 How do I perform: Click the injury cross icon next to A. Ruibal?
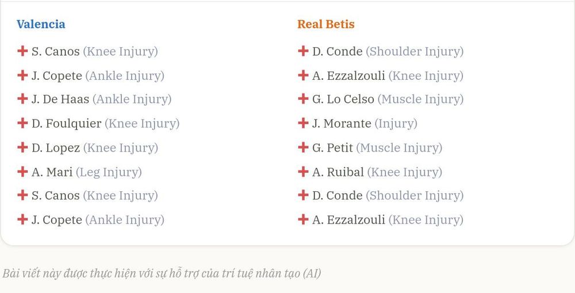tap(303, 171)
